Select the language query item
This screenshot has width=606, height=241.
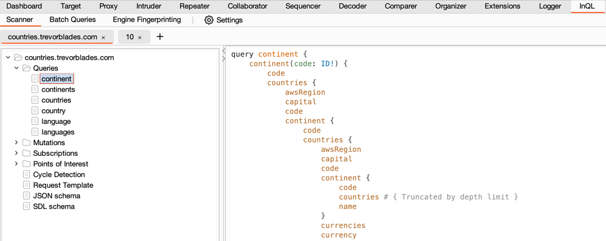57,121
